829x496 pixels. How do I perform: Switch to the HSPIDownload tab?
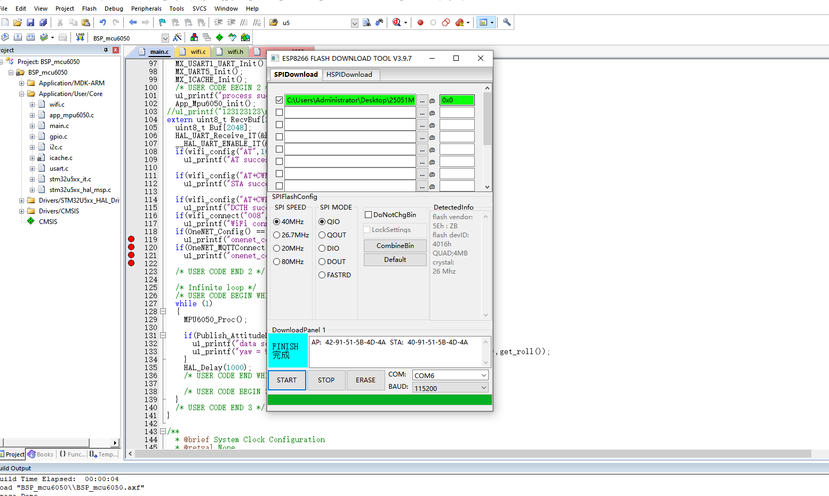349,75
